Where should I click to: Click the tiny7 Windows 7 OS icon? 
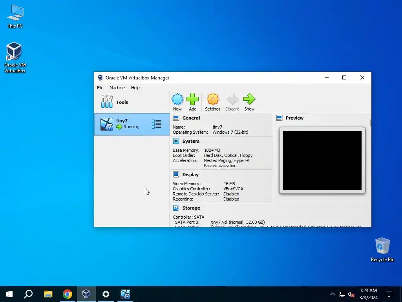coord(107,124)
